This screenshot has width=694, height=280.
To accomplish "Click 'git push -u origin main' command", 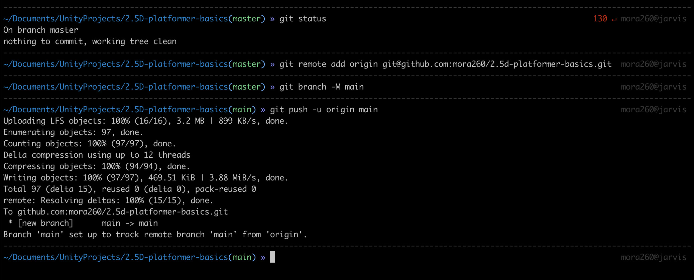I will pyautogui.click(x=324, y=110).
